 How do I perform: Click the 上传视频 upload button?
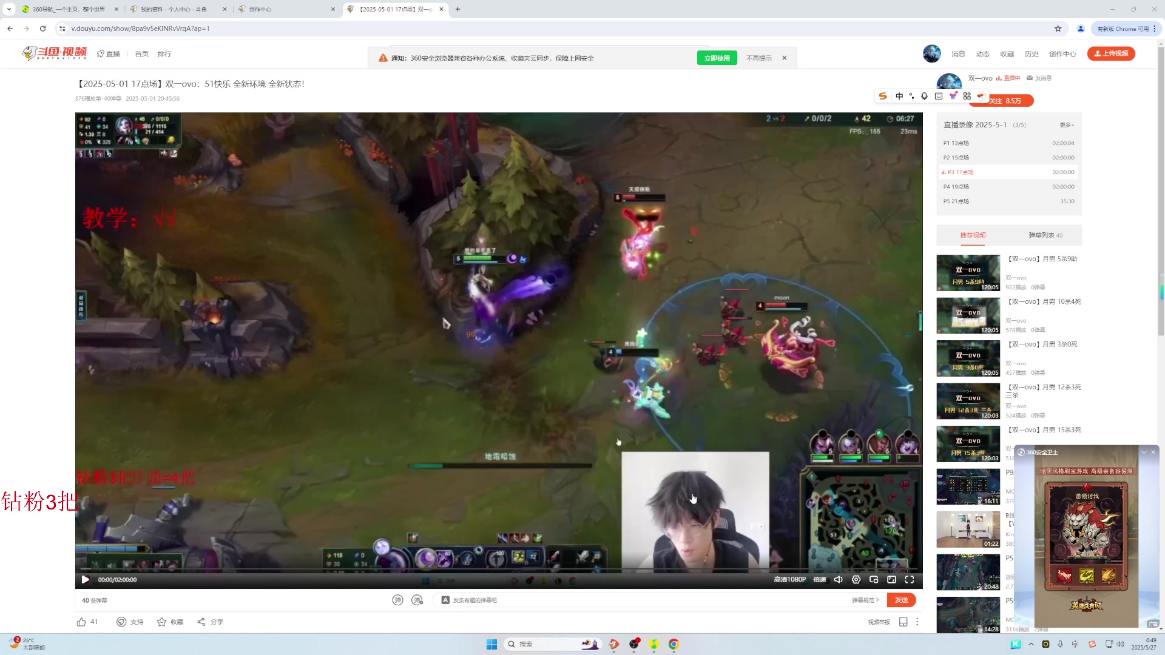[1111, 53]
